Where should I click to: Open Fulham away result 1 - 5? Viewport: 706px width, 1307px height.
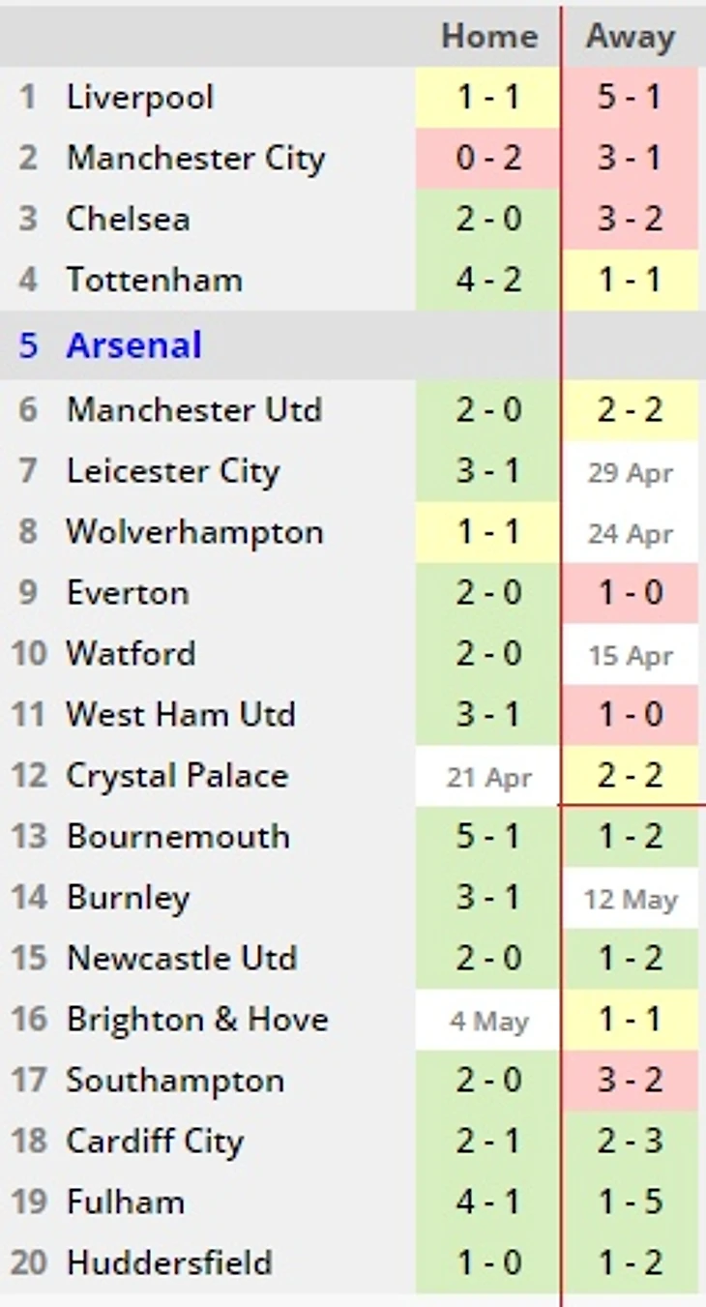[630, 1203]
